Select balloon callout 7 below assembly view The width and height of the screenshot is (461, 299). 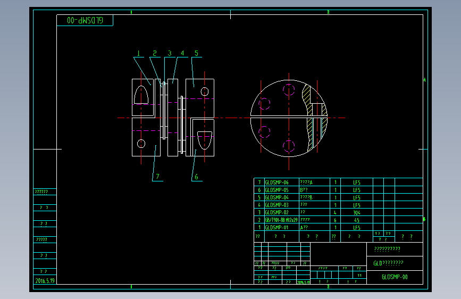tap(157, 177)
